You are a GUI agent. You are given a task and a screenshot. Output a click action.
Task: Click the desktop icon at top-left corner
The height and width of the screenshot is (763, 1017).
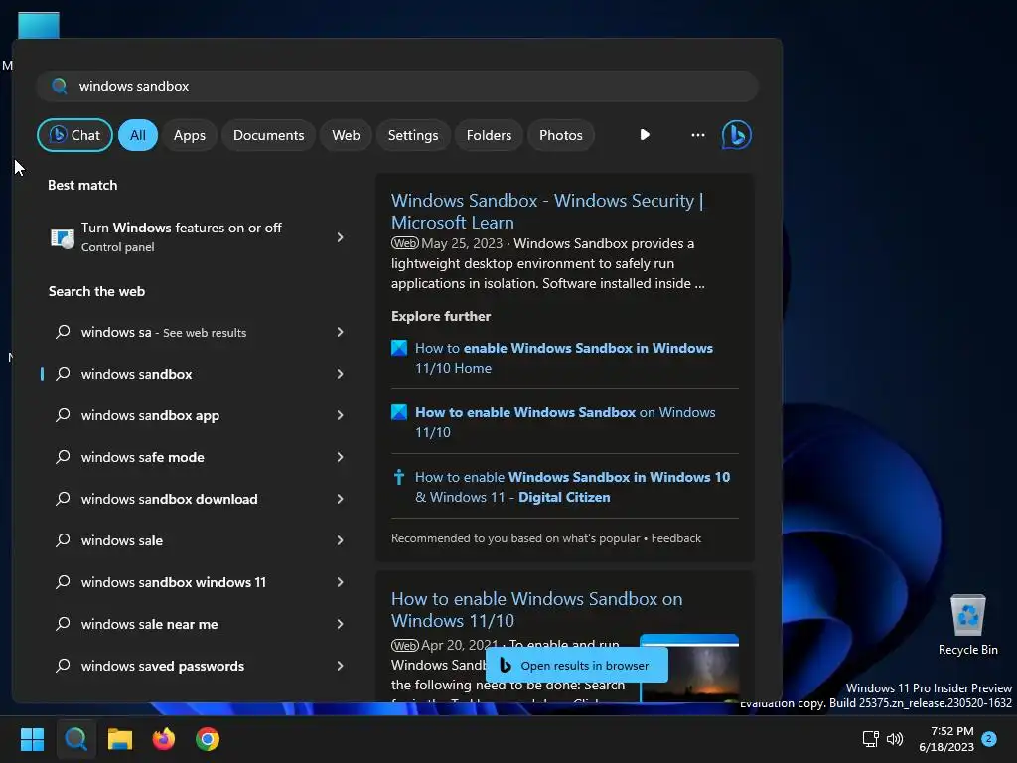(x=39, y=25)
